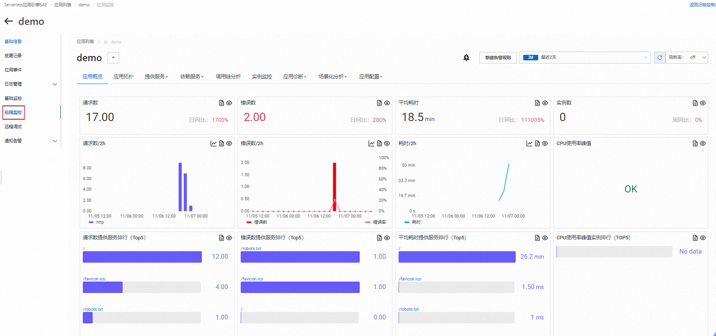
Task: Open document icon on CPU使用率峰值 panel
Action: click(x=695, y=144)
